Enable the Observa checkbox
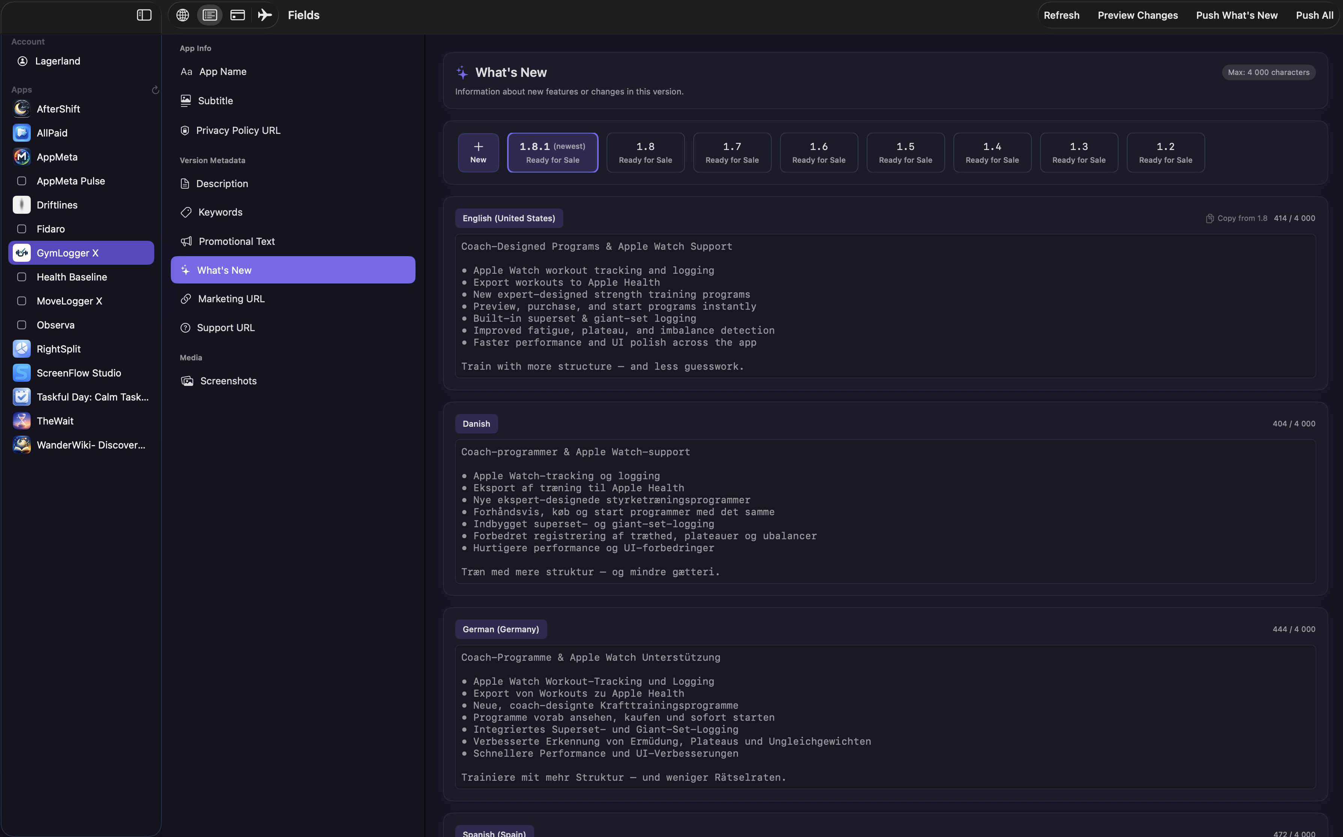This screenshot has height=837, width=1343. (22, 324)
